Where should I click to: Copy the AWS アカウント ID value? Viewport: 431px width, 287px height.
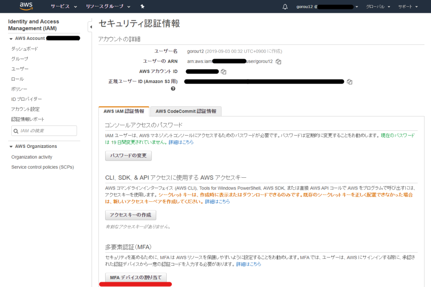click(x=223, y=71)
